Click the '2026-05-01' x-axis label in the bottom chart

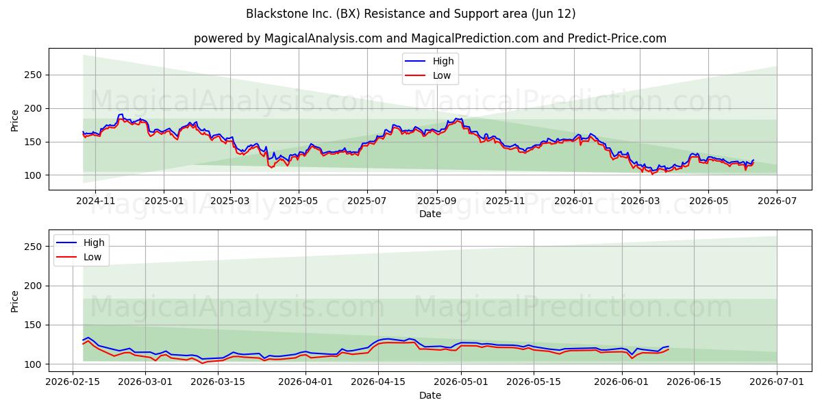461,382
